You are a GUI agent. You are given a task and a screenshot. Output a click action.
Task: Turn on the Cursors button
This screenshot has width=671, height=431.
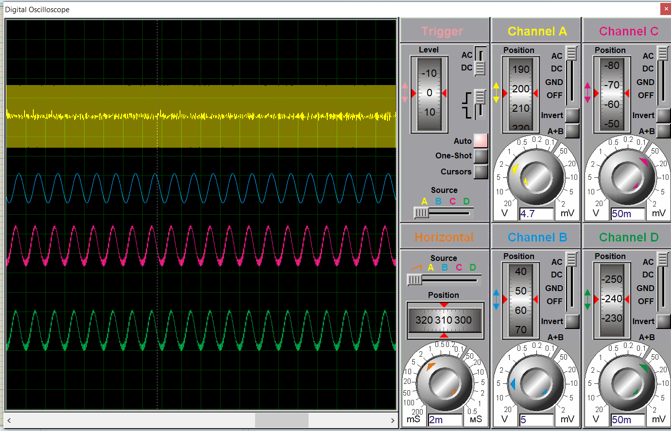click(480, 172)
